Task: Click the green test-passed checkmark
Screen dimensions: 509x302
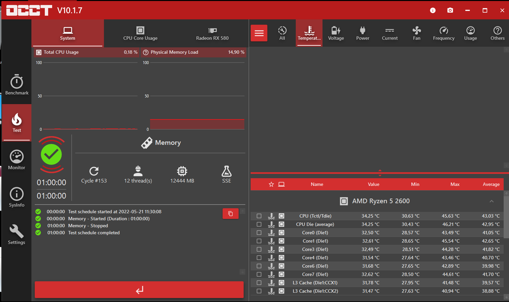Action: click(x=51, y=155)
